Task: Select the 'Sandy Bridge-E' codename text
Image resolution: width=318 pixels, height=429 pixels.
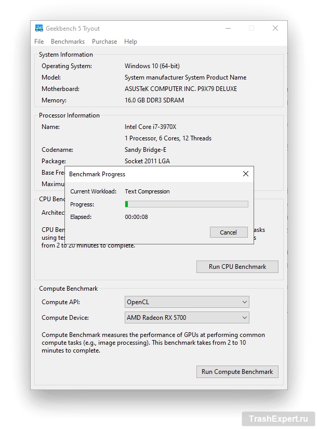Action: pyautogui.click(x=145, y=150)
